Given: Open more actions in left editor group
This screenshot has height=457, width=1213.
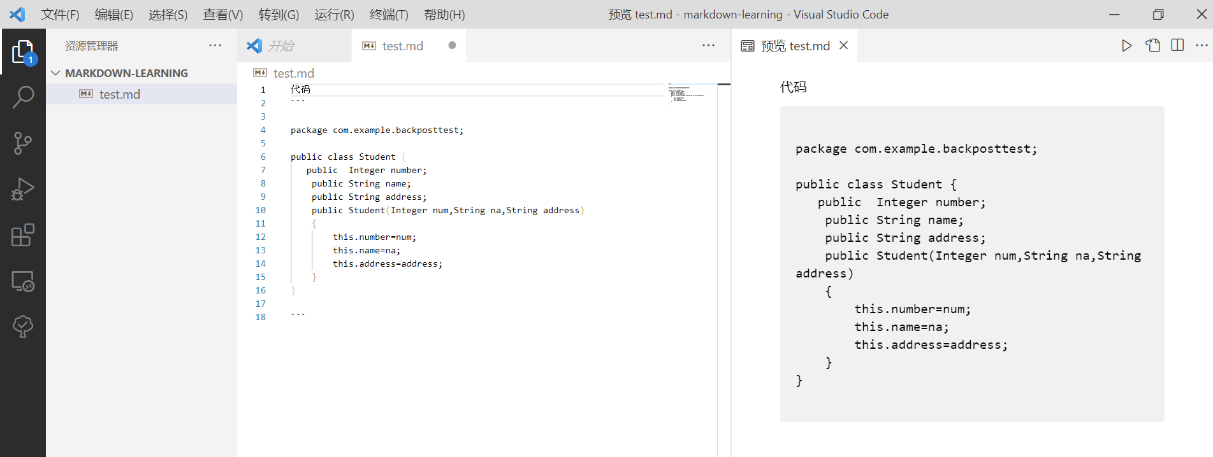Looking at the screenshot, I should (x=708, y=45).
